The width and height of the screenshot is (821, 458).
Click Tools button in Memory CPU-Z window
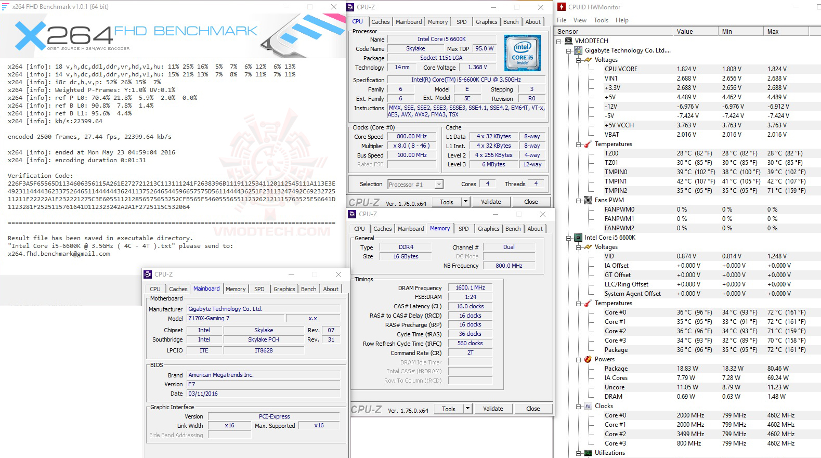click(449, 409)
